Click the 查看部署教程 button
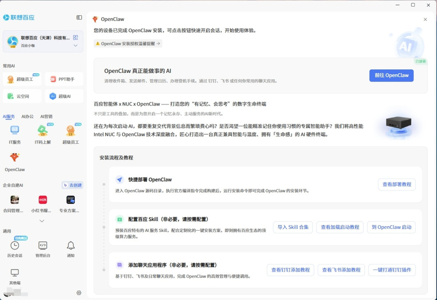Image resolution: width=437 pixels, height=300 pixels. (396, 184)
